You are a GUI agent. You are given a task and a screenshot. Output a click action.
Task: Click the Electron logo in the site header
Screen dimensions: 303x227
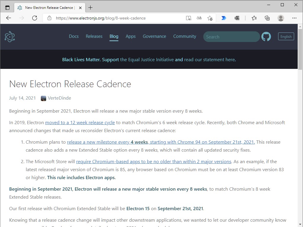click(10, 37)
